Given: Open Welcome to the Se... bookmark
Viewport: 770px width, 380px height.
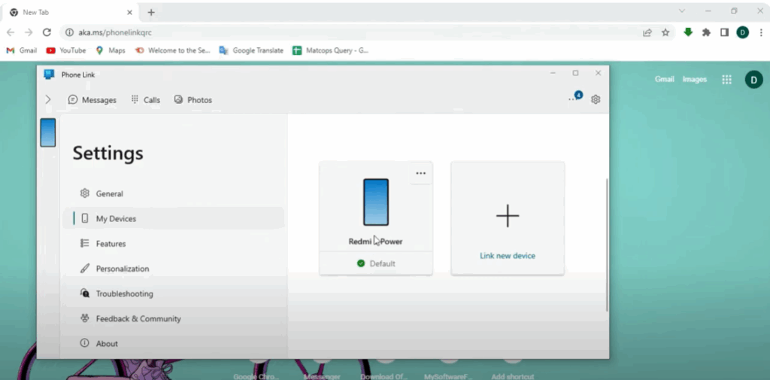Looking at the screenshot, I should click(x=172, y=50).
